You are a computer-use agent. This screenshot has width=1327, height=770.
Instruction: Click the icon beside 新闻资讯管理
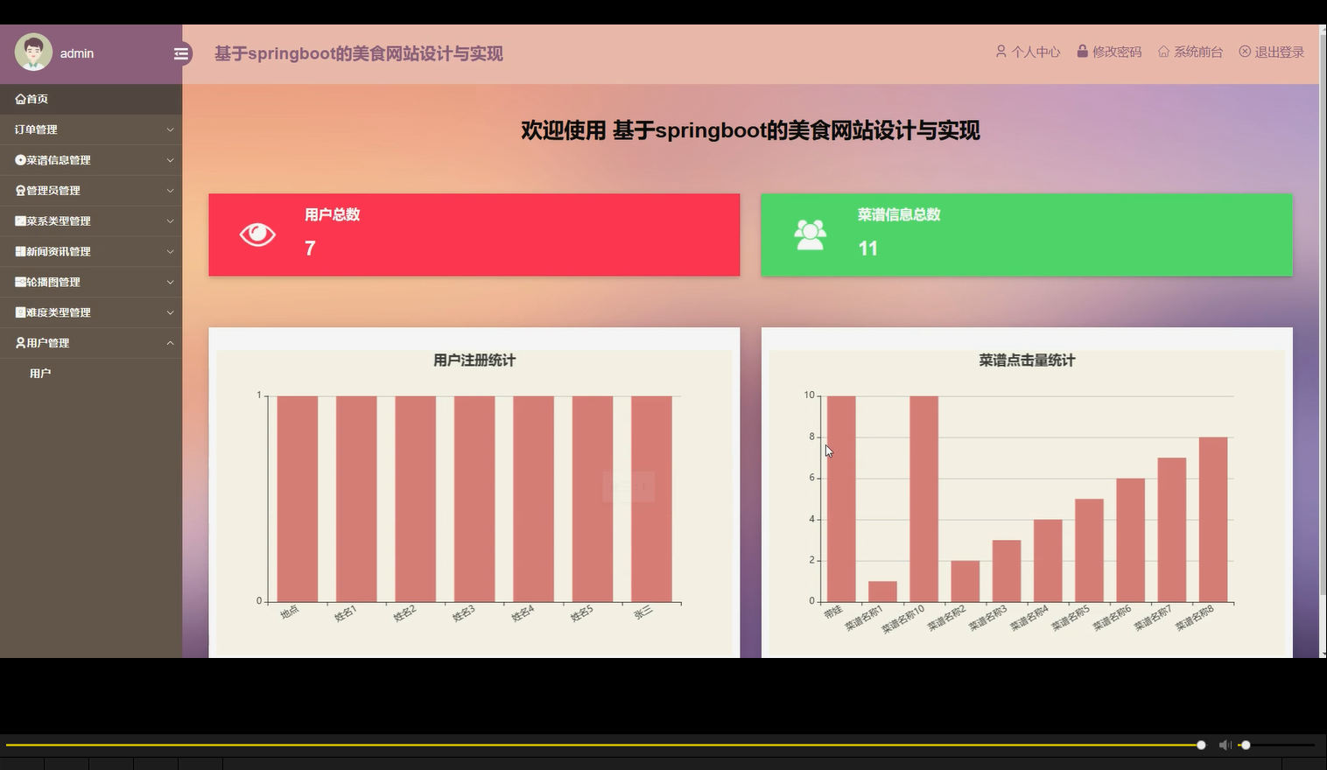20,252
